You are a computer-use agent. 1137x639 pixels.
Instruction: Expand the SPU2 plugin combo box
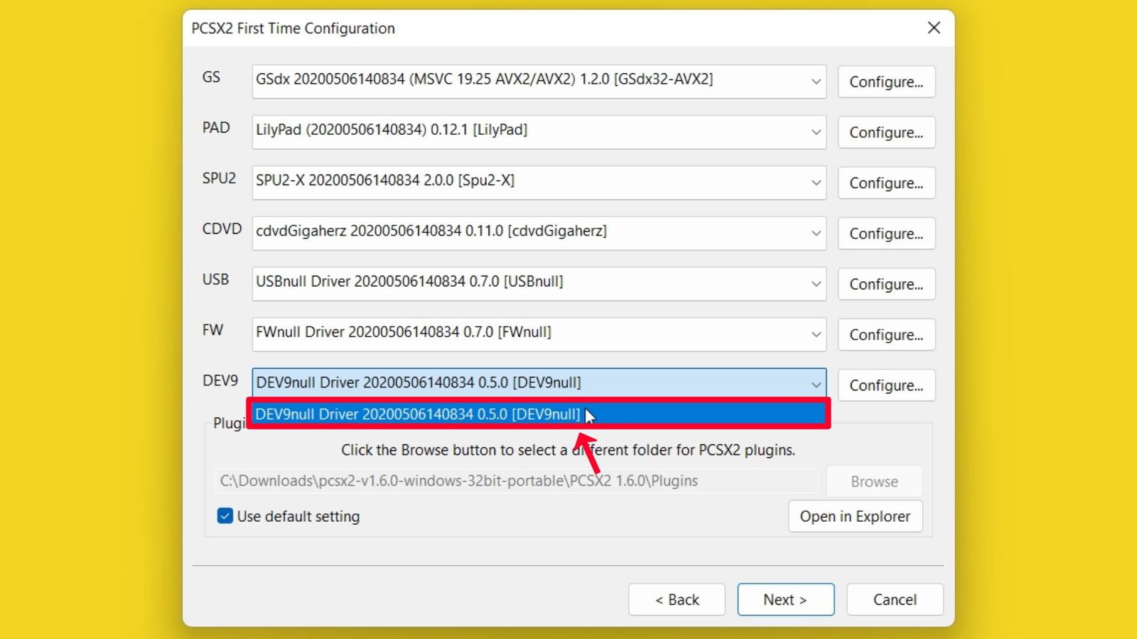539,182
